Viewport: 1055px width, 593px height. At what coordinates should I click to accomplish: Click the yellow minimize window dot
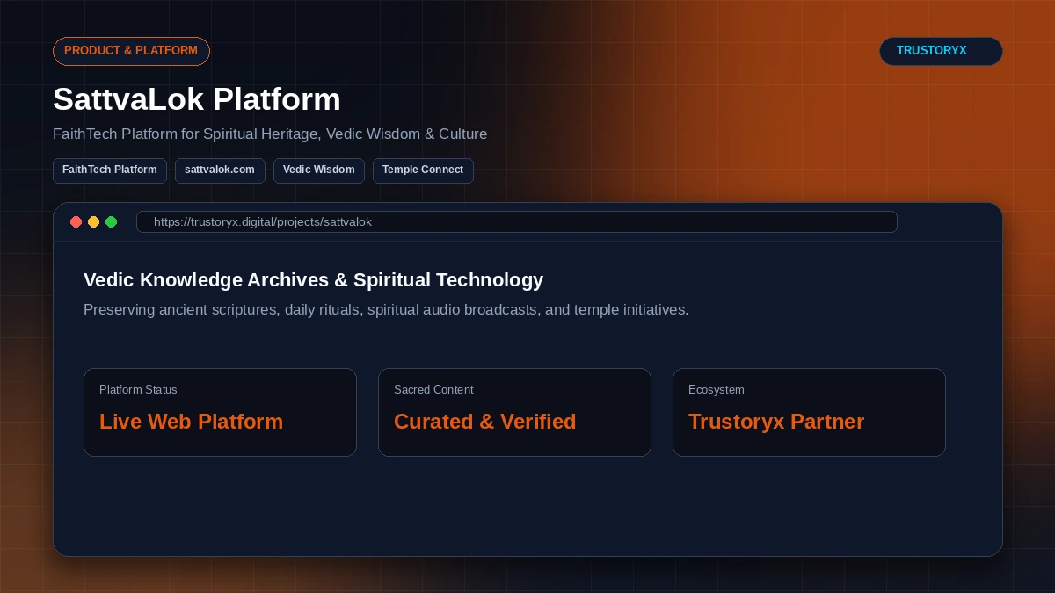click(x=94, y=222)
